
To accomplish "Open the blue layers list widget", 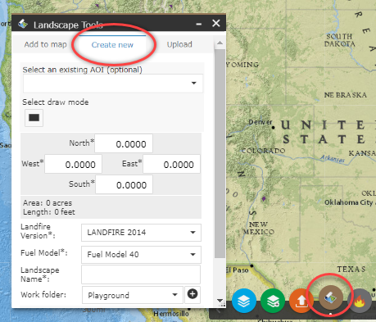I will coord(244,301).
